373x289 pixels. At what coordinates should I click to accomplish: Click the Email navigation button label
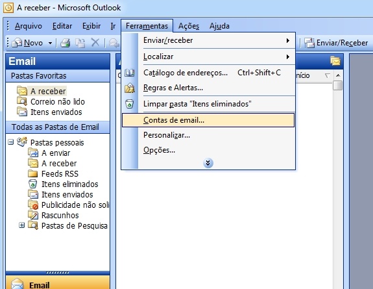click(x=40, y=285)
